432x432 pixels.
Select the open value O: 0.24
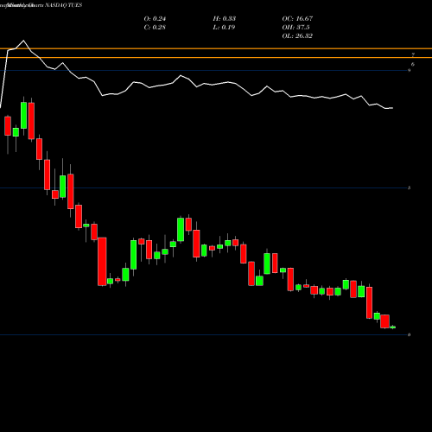(x=155, y=18)
